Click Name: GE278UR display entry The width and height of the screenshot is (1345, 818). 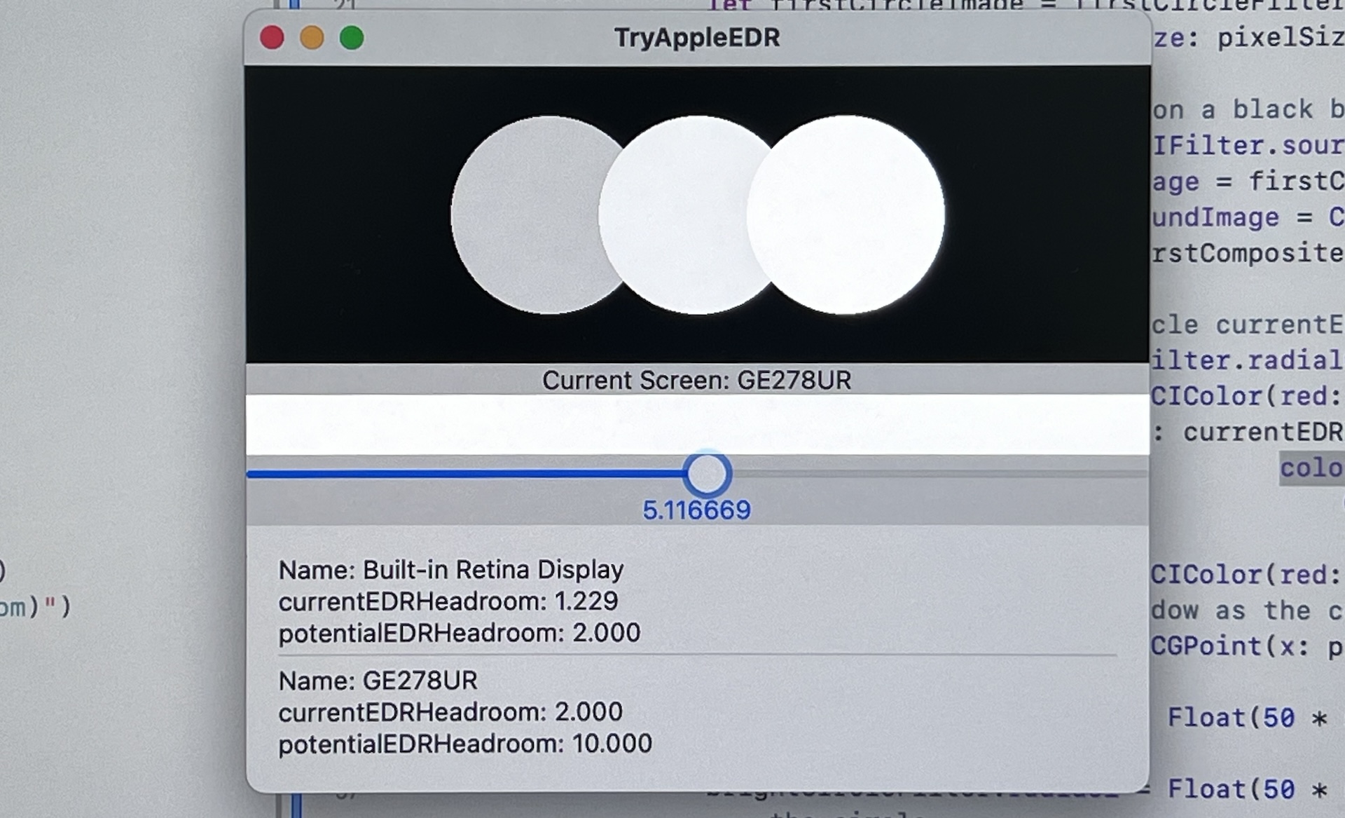tap(378, 681)
